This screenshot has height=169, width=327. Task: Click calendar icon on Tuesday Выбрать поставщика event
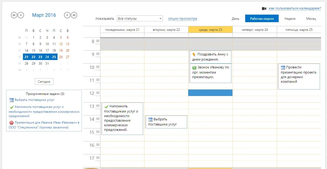pos(150,120)
